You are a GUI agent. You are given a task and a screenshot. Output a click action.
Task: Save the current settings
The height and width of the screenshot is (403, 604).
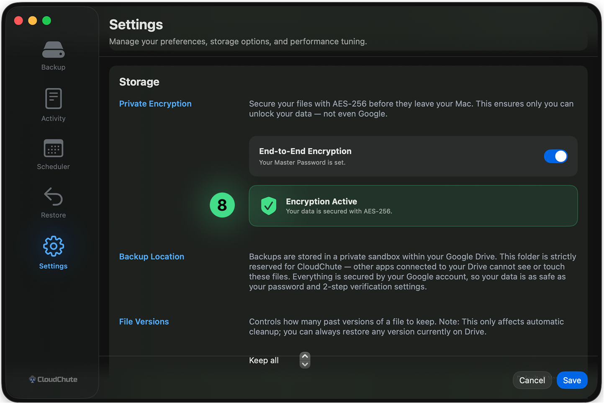click(x=572, y=380)
